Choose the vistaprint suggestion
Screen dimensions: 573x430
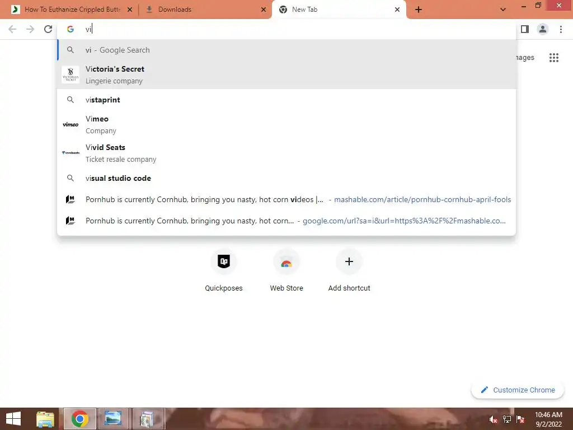(287, 100)
